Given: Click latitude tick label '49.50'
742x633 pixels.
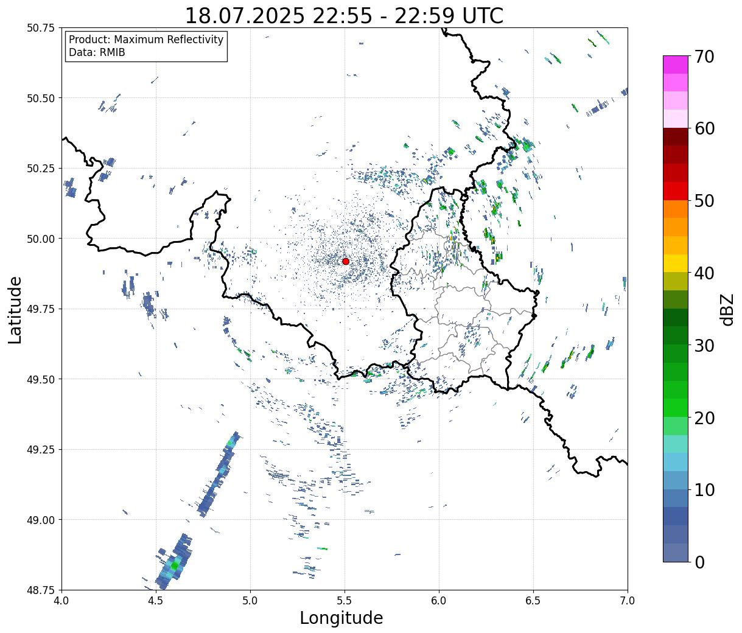Looking at the screenshot, I should coord(41,379).
